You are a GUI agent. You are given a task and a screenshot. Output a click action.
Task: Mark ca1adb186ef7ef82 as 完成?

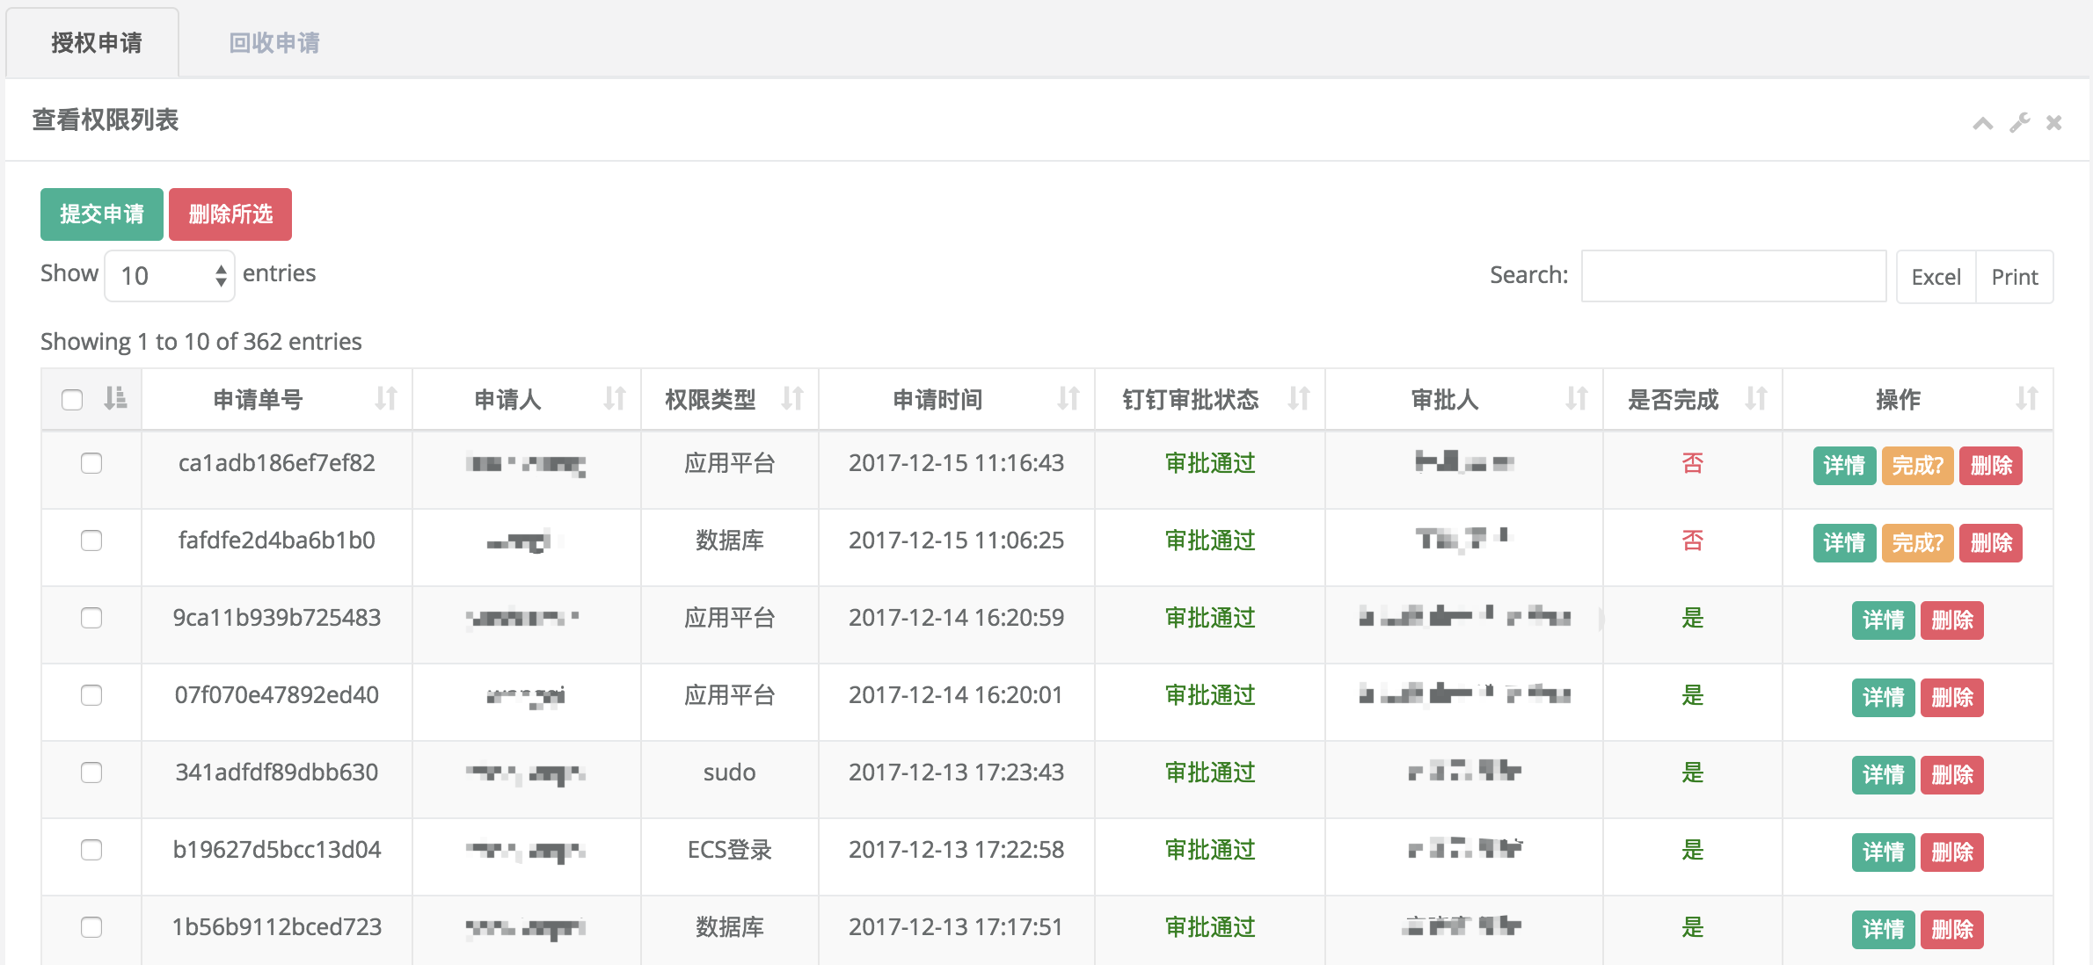[1918, 466]
